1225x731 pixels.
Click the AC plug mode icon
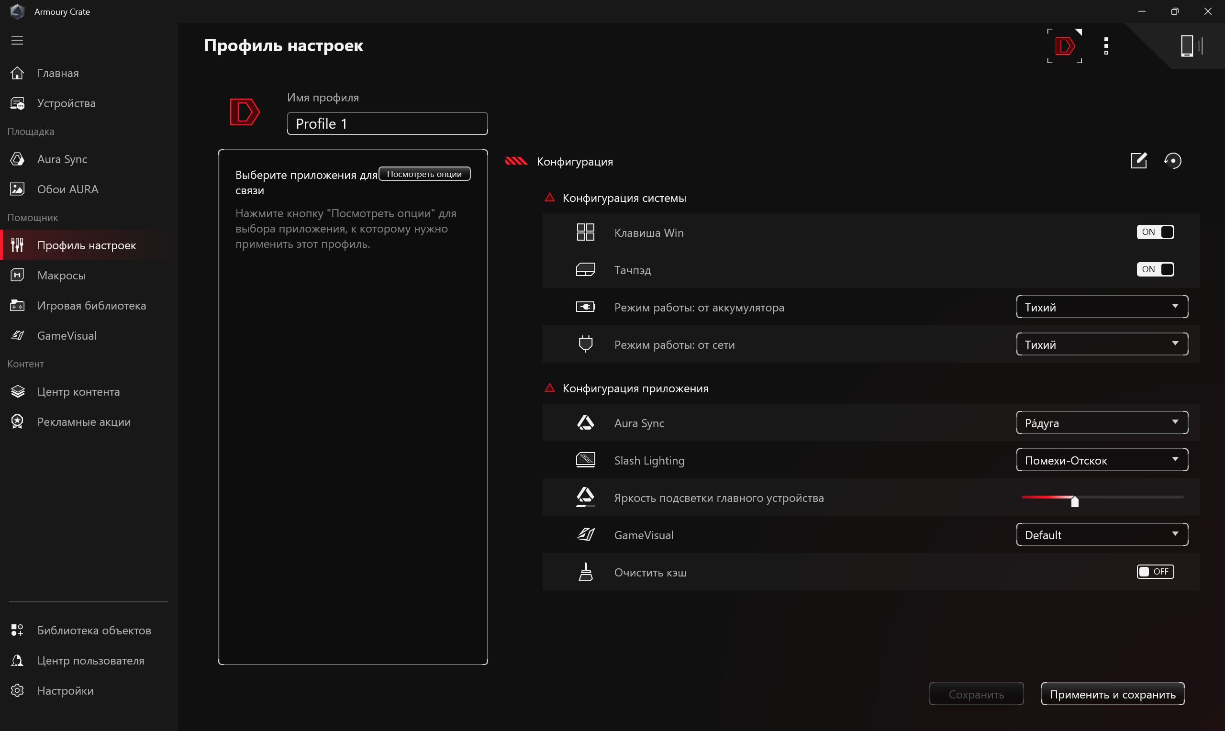pyautogui.click(x=586, y=344)
